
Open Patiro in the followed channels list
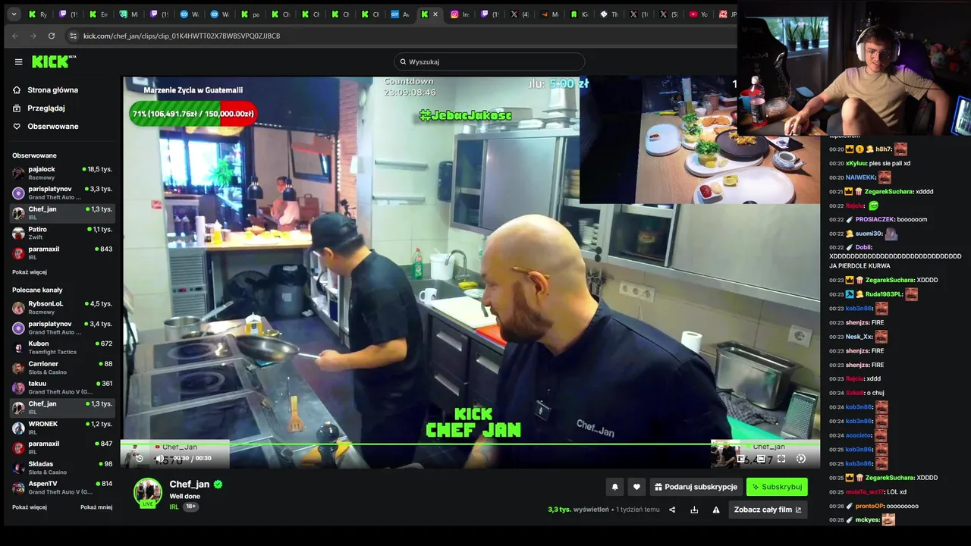click(62, 233)
